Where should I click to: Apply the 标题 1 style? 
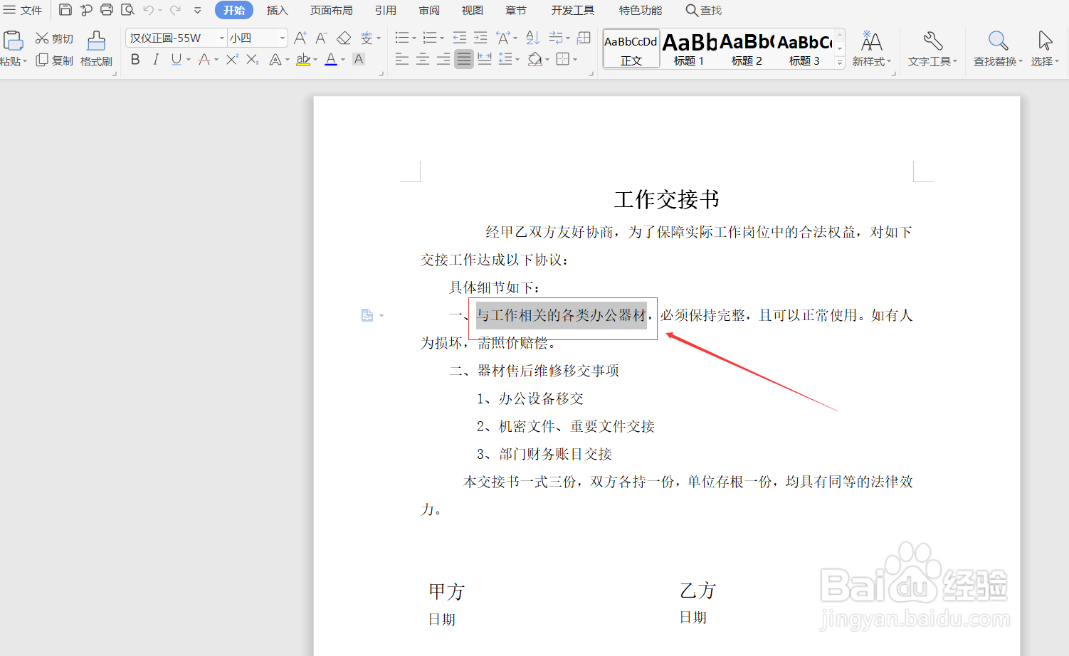(689, 48)
